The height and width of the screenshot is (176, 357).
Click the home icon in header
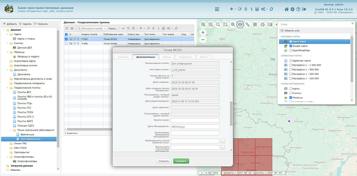pyautogui.click(x=286, y=9)
